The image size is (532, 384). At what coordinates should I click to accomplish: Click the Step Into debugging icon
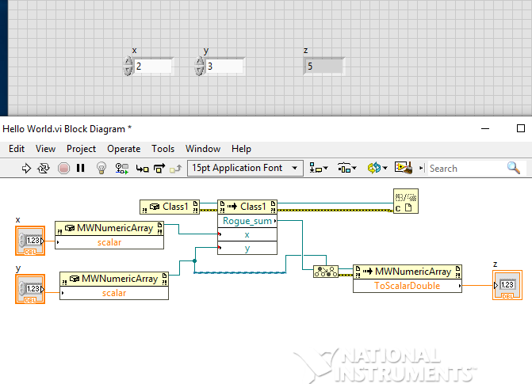tap(143, 168)
